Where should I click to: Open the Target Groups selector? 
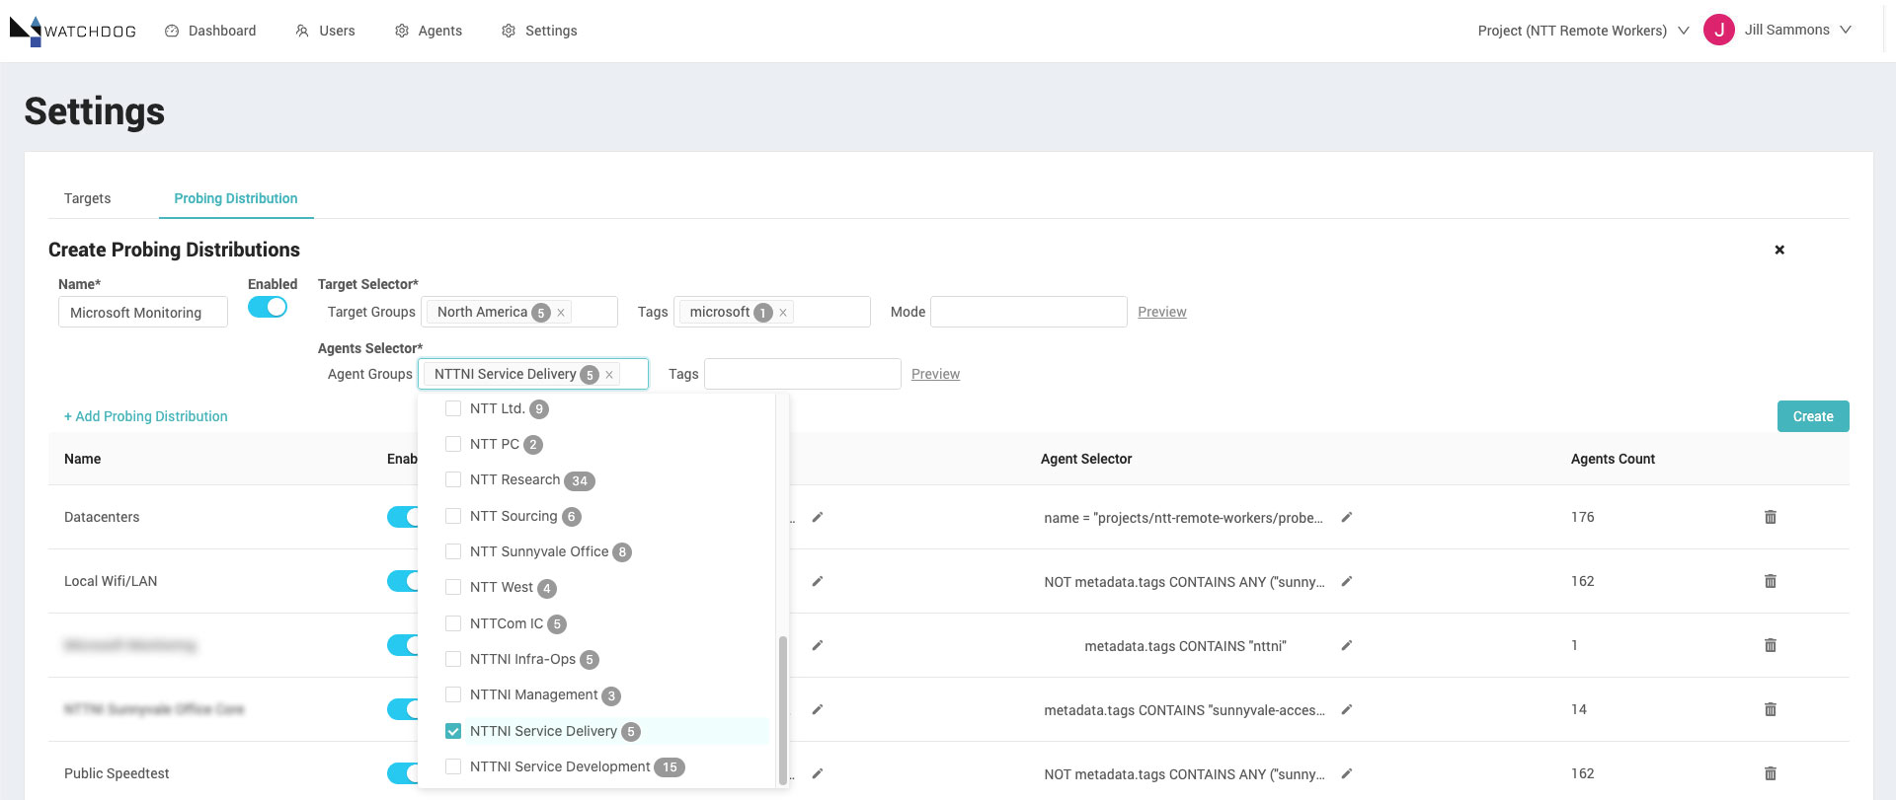coord(519,312)
